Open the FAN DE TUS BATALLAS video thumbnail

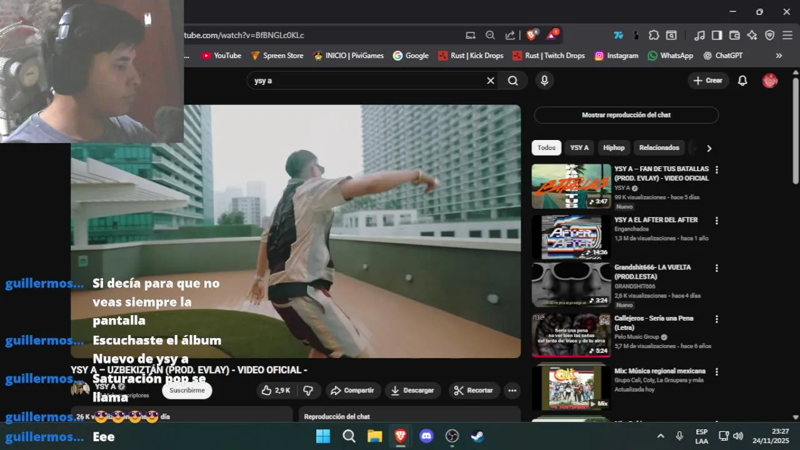tap(571, 186)
